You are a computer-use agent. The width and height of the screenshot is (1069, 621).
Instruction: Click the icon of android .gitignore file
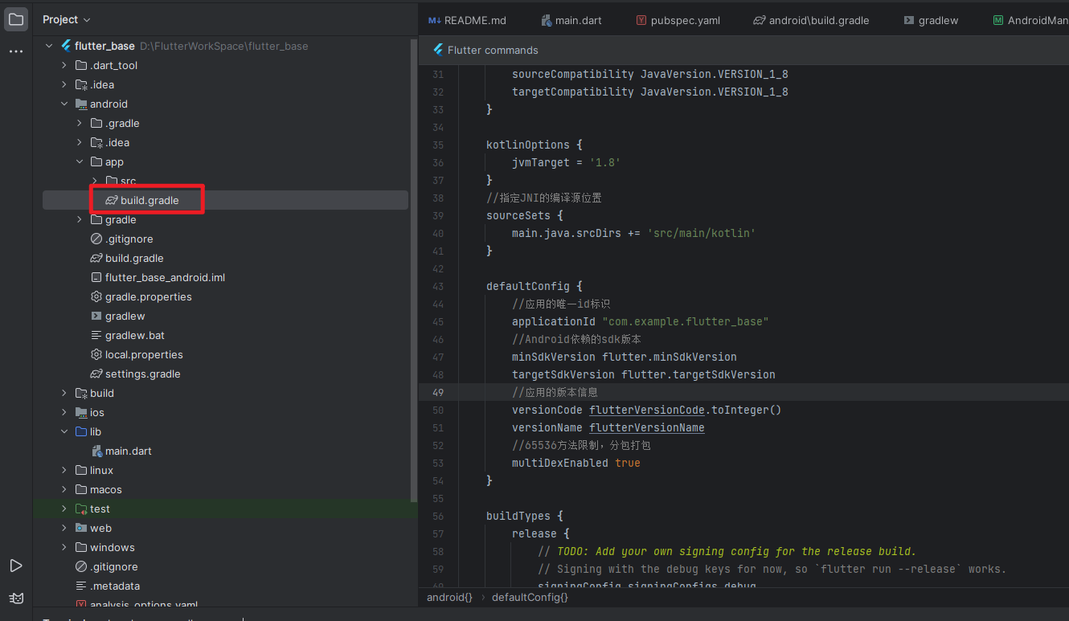96,239
